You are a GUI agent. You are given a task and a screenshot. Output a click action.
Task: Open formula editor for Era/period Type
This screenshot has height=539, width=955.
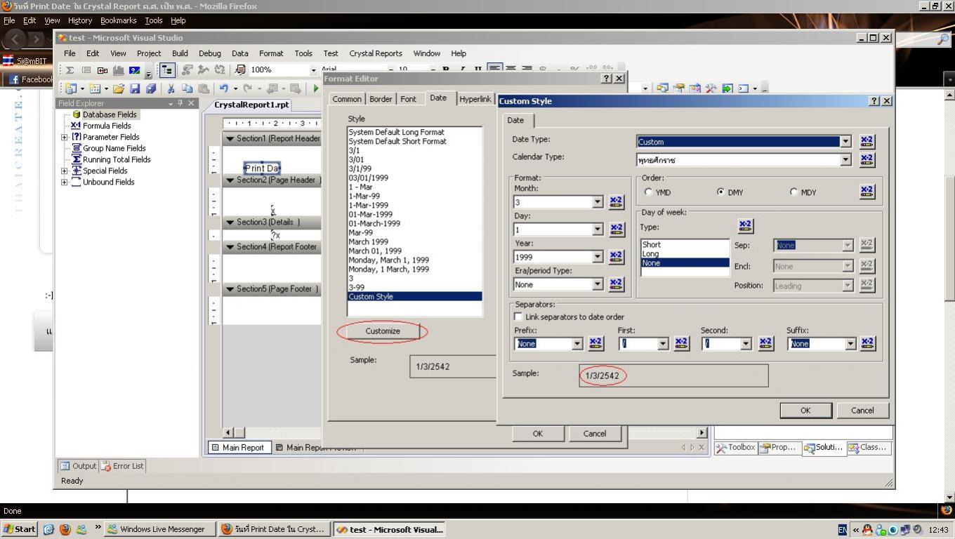pos(616,284)
